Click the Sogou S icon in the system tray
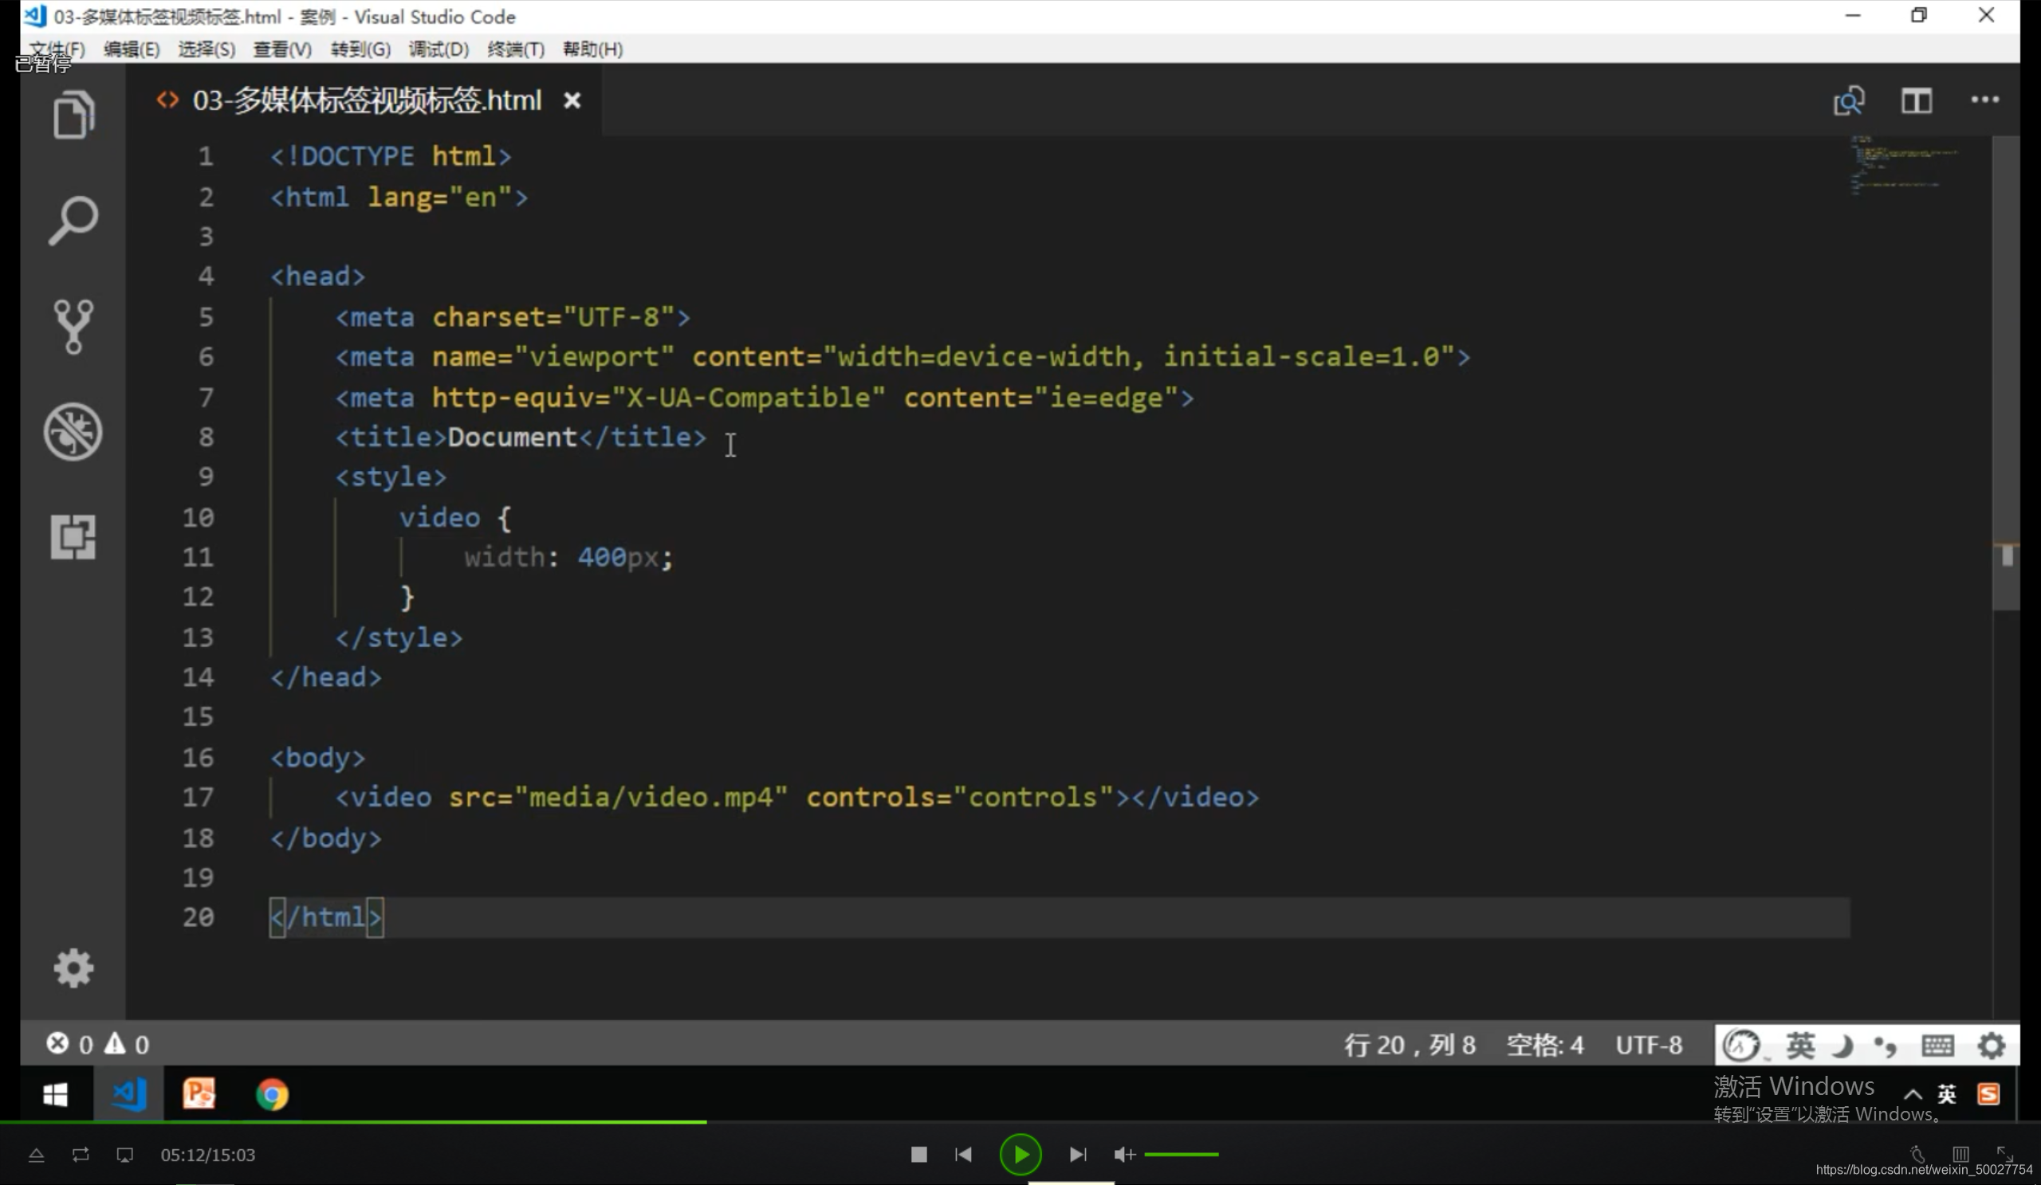The image size is (2041, 1185). 1988,1094
